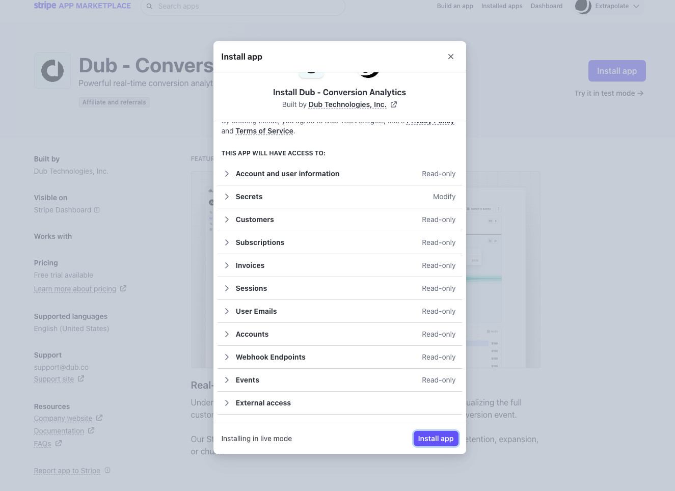Expand the External access section
The image size is (675, 491).
[227, 403]
